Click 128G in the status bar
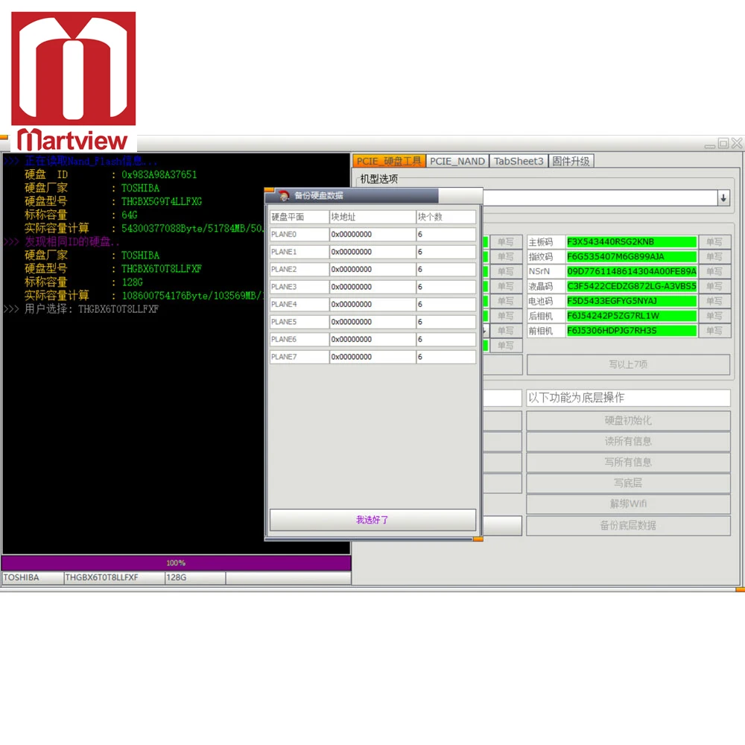Image resolution: width=745 pixels, height=745 pixels. tap(195, 578)
